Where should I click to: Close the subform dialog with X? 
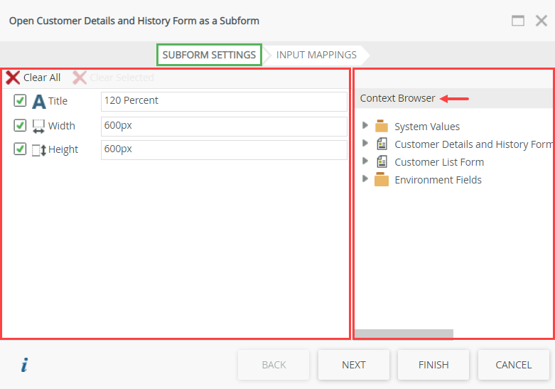pyautogui.click(x=541, y=21)
